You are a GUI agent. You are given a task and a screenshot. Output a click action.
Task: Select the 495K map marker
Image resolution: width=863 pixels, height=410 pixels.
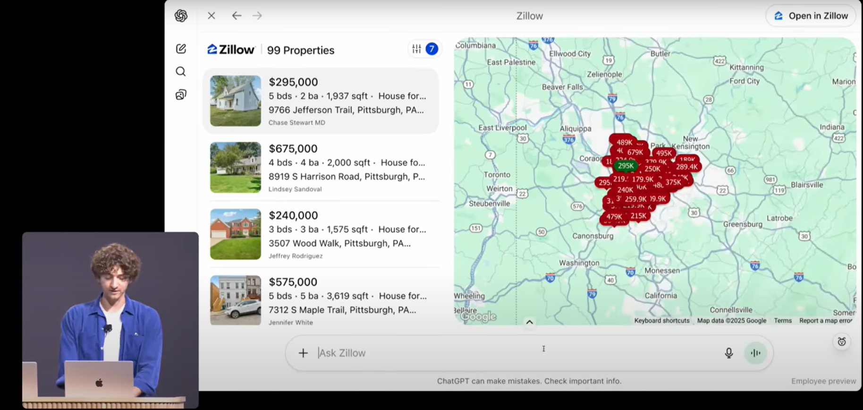point(664,153)
